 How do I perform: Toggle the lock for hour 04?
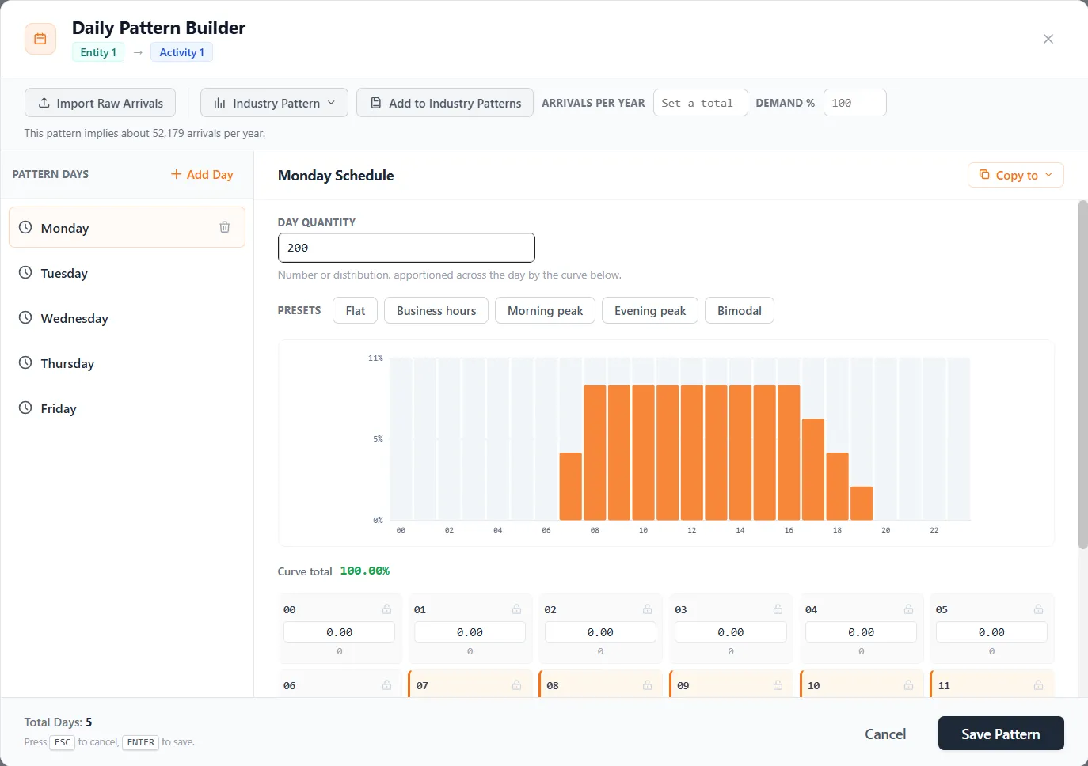(908, 609)
